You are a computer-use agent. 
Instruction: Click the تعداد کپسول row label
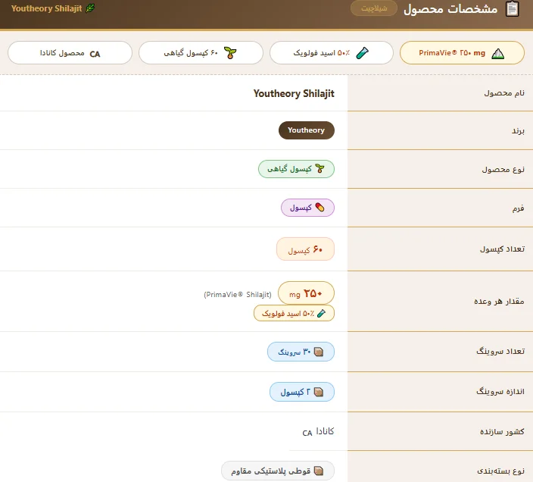pos(502,249)
